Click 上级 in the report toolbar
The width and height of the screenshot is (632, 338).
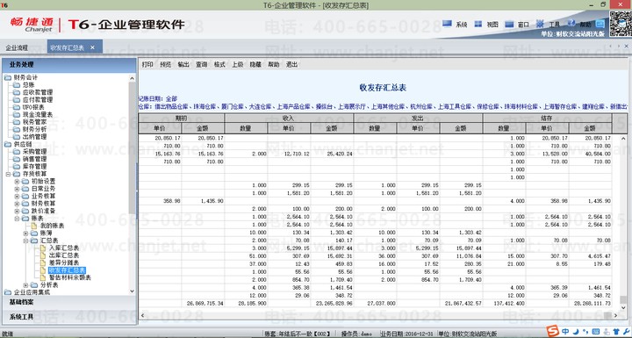coord(237,65)
